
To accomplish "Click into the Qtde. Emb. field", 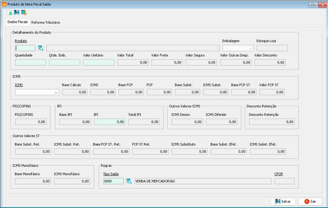I will click(x=65, y=63).
